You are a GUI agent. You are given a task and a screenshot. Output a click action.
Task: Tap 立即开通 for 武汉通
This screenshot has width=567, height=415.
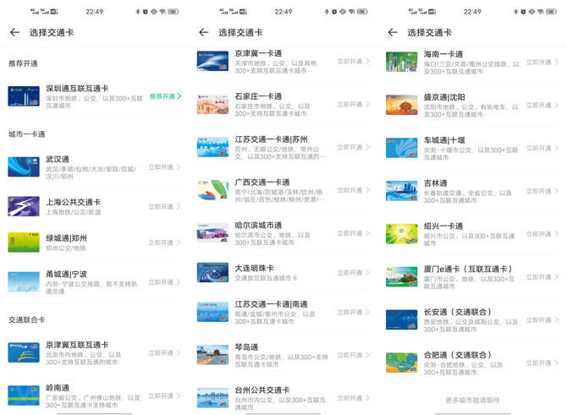point(164,167)
